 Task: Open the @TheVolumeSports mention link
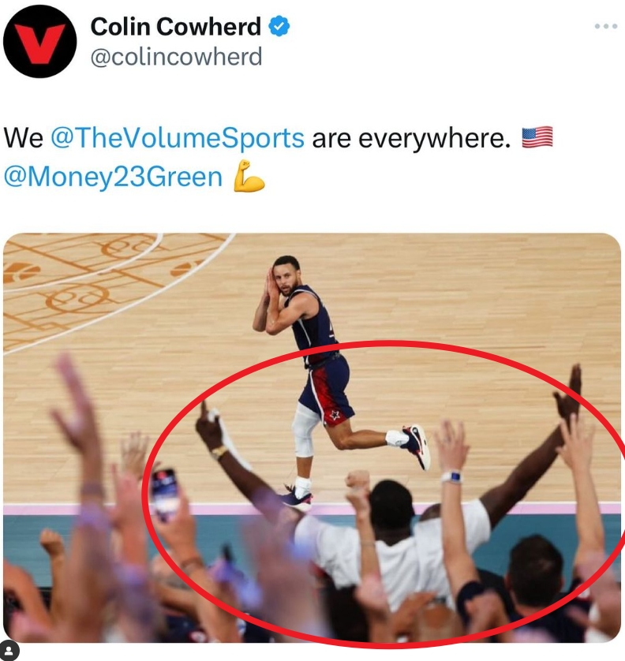point(177,138)
